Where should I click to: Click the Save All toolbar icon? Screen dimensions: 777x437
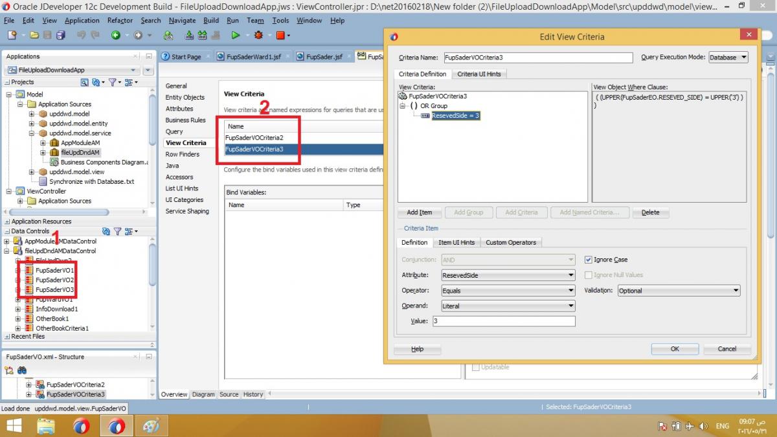pyautogui.click(x=60, y=35)
